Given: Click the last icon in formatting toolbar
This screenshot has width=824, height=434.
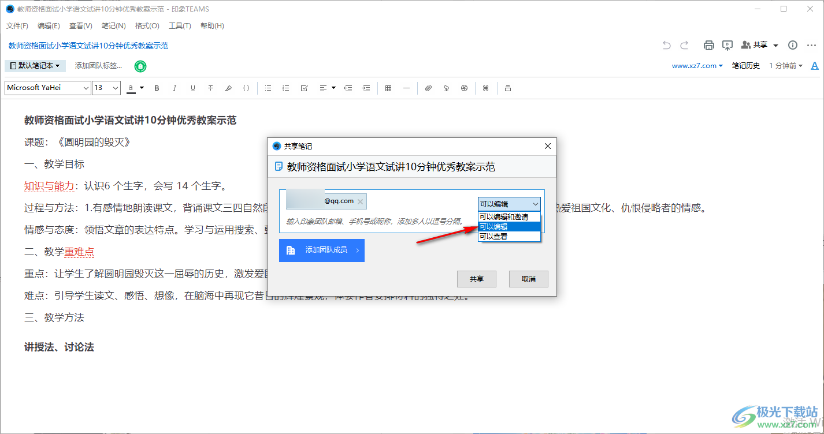Looking at the screenshot, I should coord(507,88).
